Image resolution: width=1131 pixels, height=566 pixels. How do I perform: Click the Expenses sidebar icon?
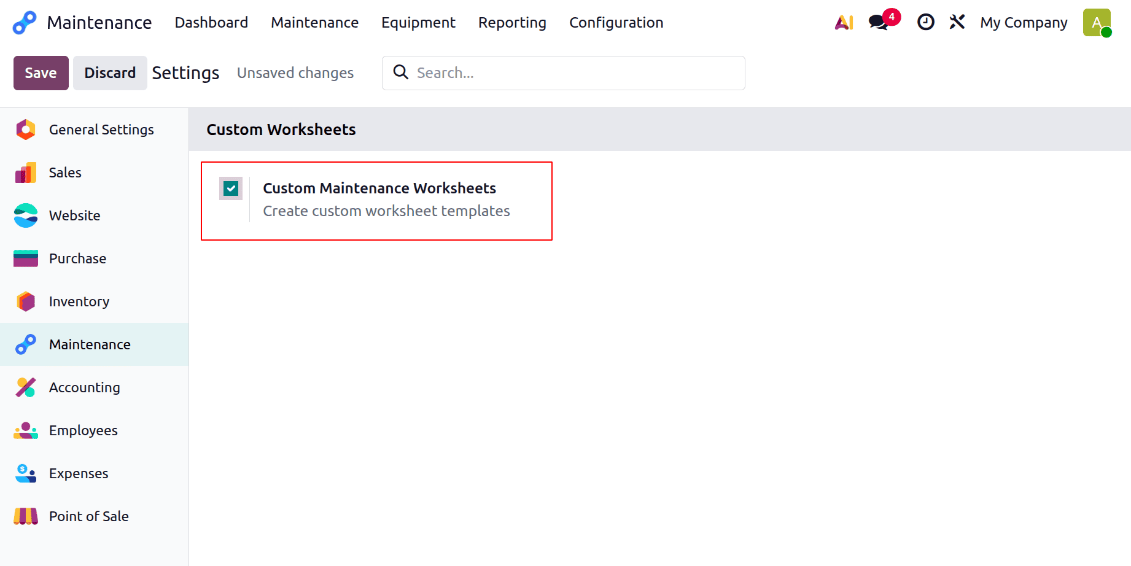point(26,473)
